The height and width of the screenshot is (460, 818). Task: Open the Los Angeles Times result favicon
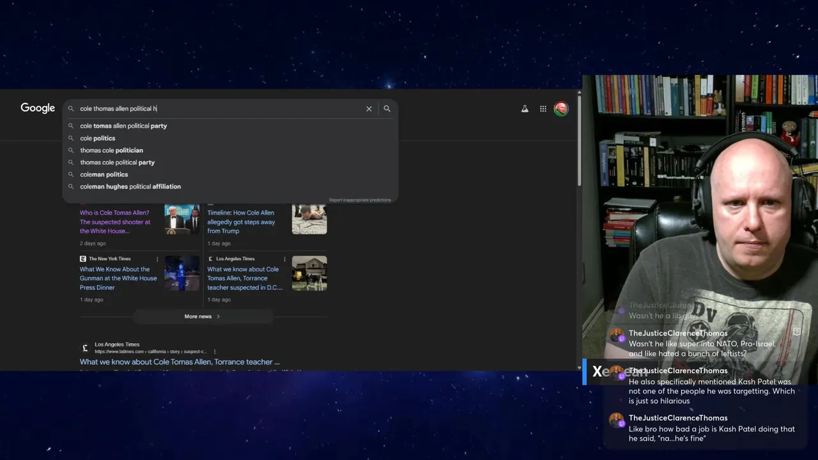click(x=85, y=348)
